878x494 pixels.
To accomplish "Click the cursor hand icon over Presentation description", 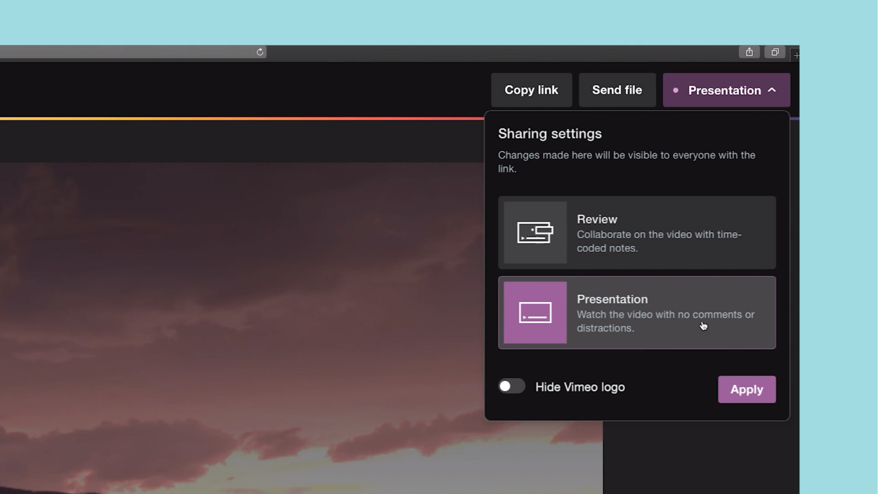I will coord(704,326).
